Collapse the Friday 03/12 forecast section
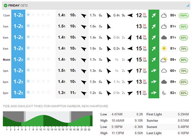Viewport: 193px width, 140px height. (5, 5)
